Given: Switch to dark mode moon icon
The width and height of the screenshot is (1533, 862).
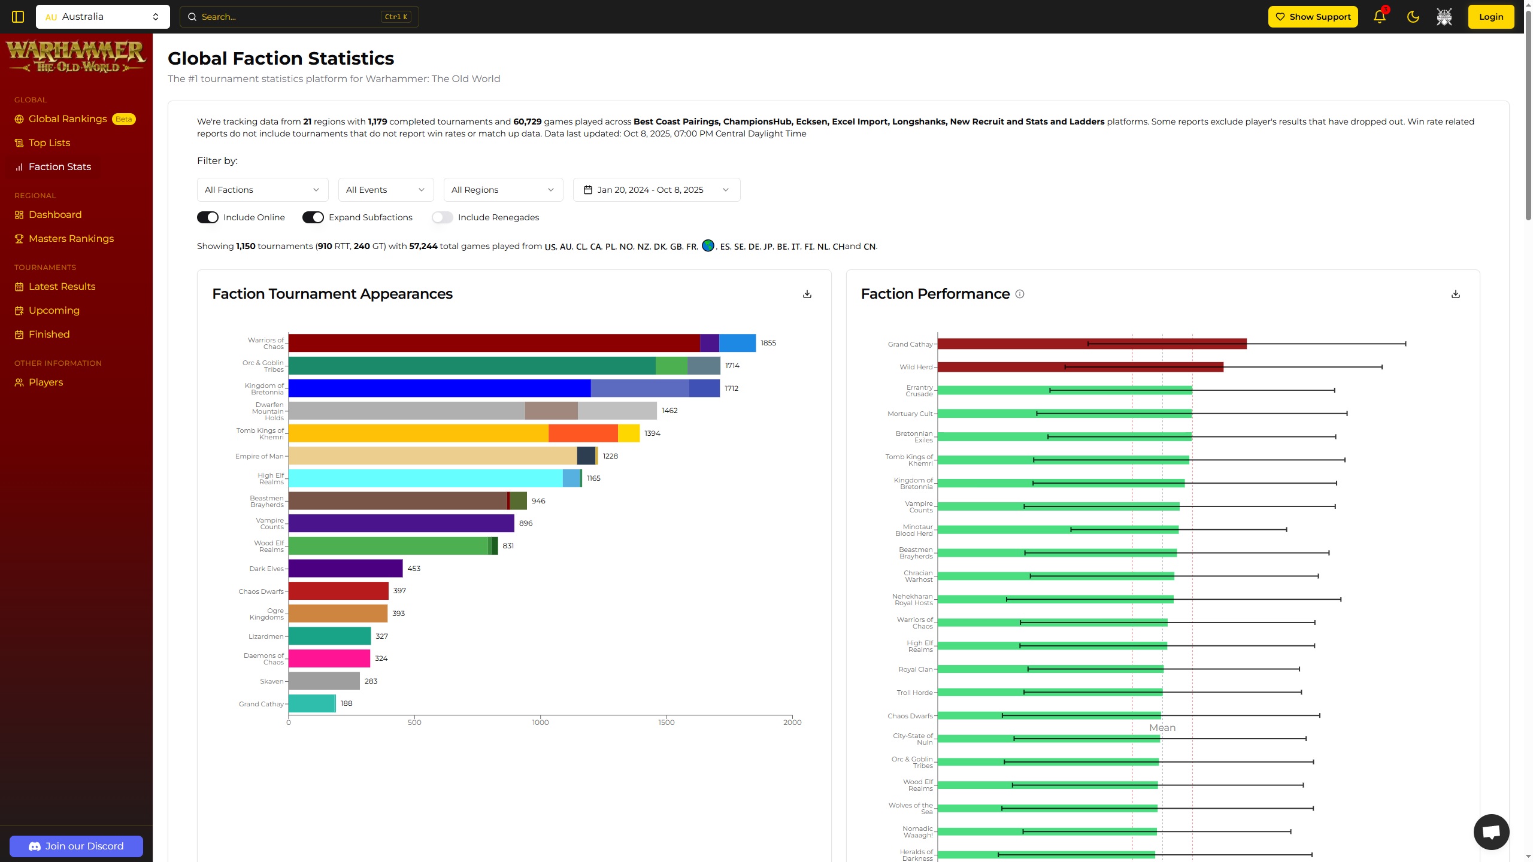Looking at the screenshot, I should (1413, 17).
